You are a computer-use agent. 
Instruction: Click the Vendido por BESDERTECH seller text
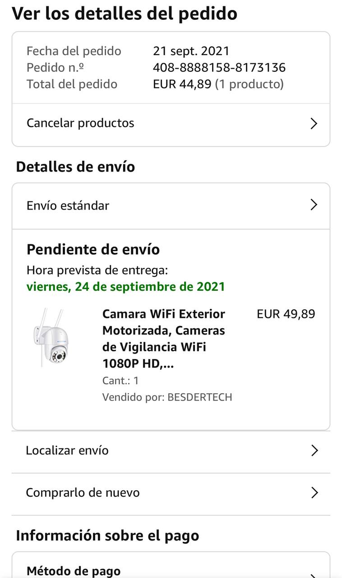pos(167,397)
